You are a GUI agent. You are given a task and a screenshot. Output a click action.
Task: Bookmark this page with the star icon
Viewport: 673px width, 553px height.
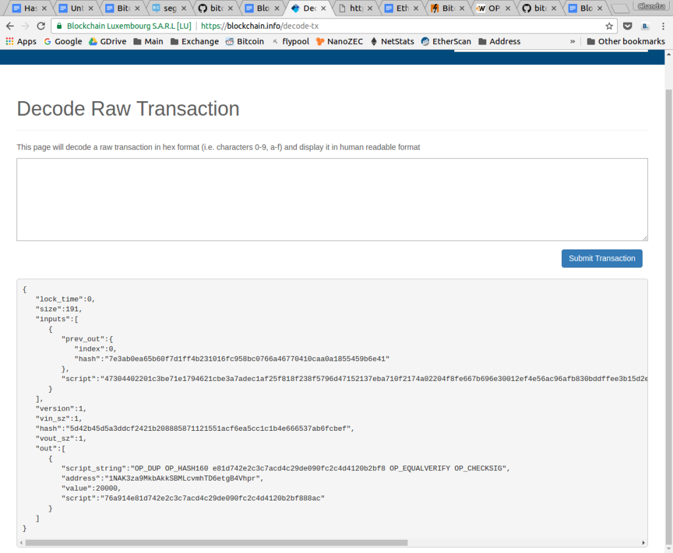click(x=609, y=26)
